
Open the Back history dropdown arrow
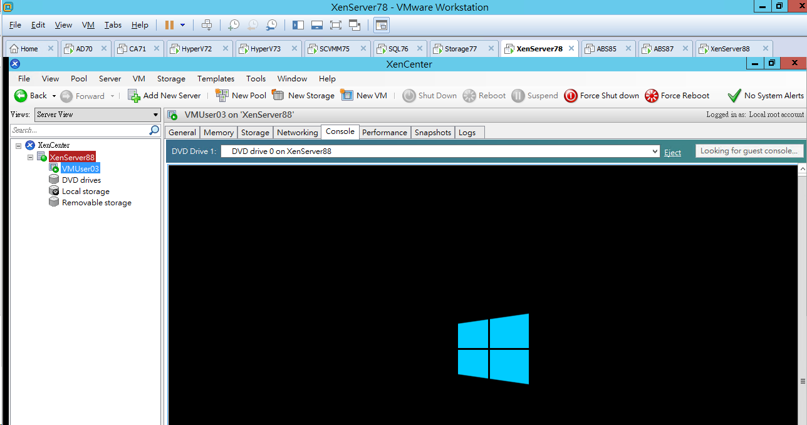(54, 96)
